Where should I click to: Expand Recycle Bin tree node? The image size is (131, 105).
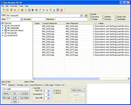(x=3, y=33)
